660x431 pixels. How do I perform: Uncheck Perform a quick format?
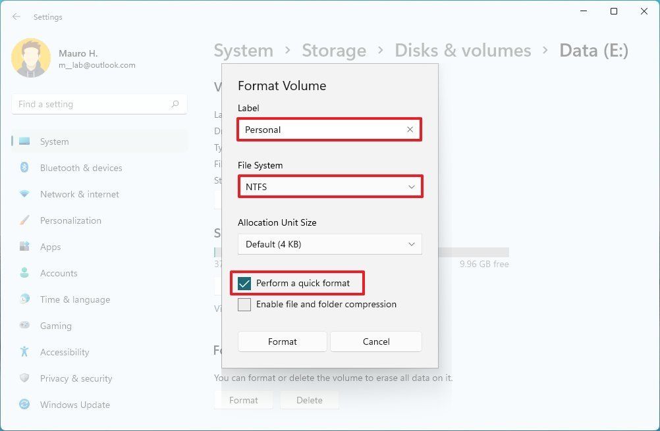246,283
